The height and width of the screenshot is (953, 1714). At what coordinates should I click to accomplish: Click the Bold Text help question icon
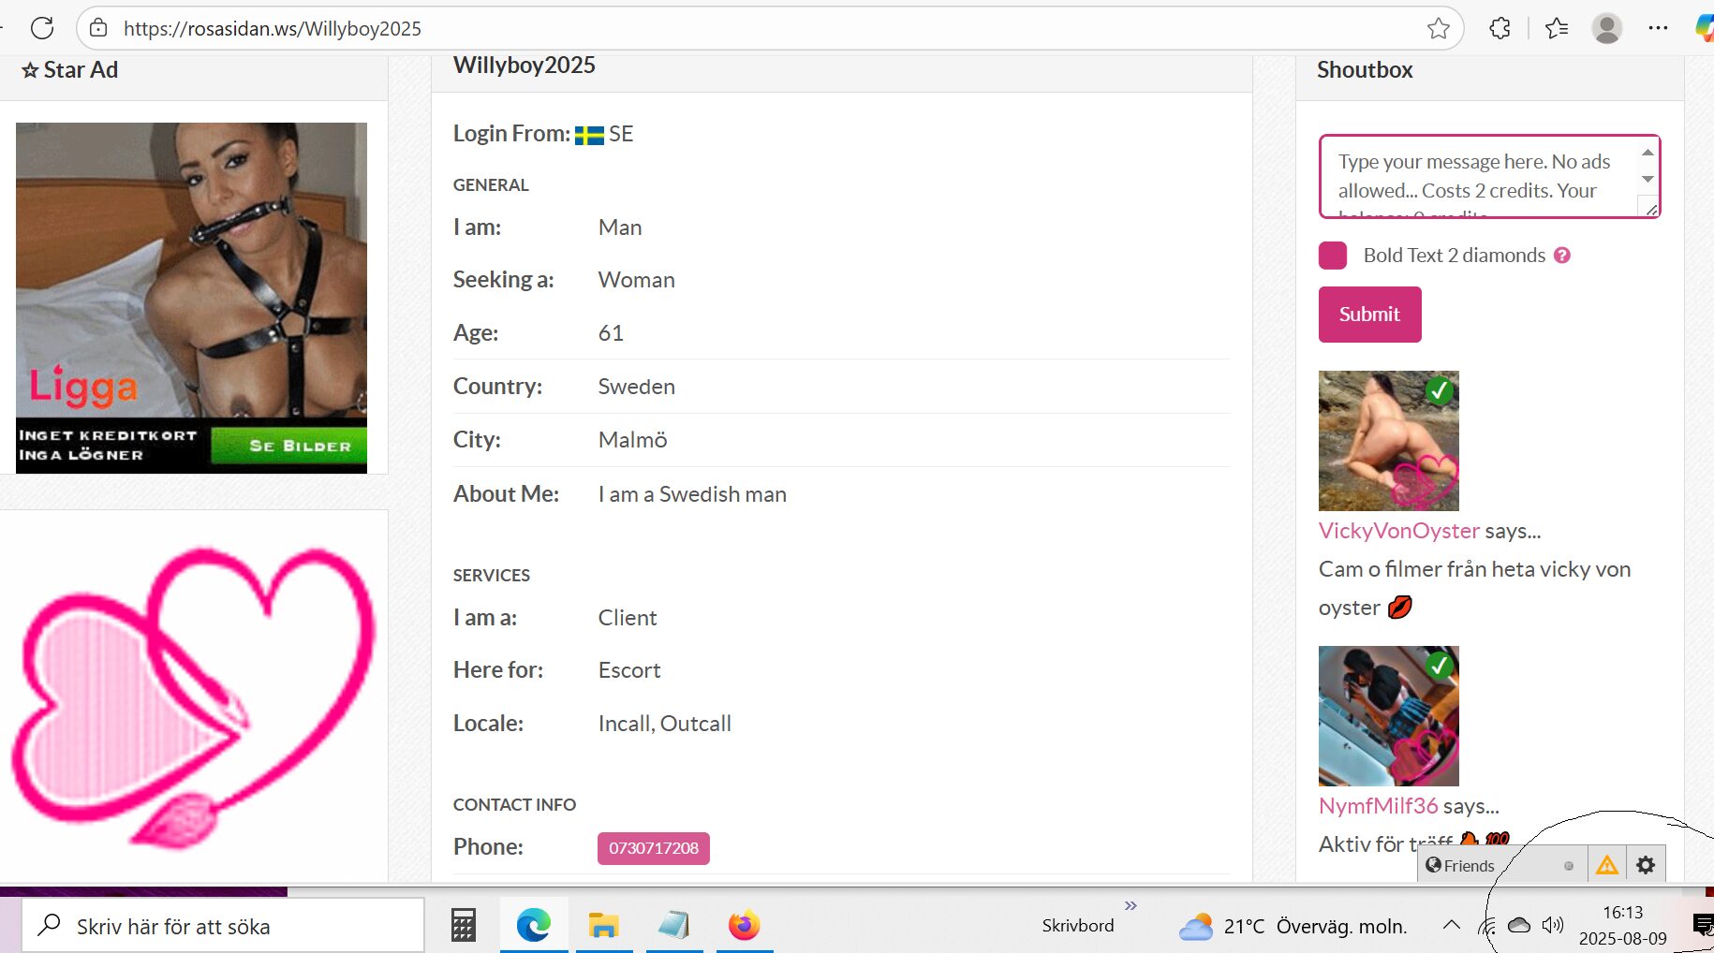coord(1562,255)
